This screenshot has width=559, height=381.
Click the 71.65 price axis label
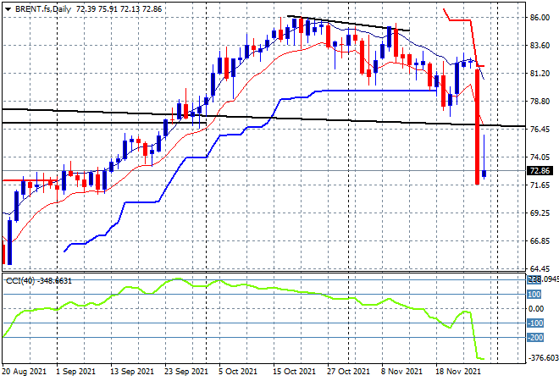click(x=540, y=185)
